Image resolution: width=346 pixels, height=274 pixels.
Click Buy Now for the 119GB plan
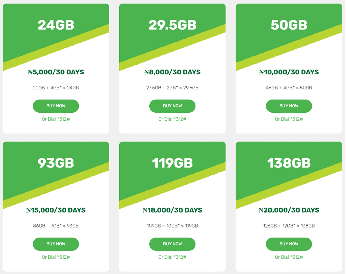172,244
